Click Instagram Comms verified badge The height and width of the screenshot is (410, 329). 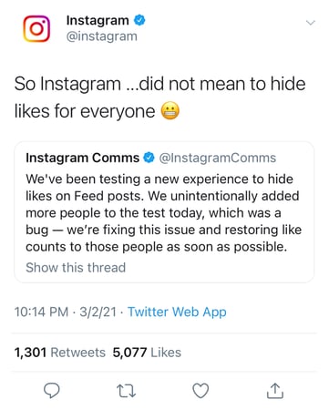click(x=149, y=158)
